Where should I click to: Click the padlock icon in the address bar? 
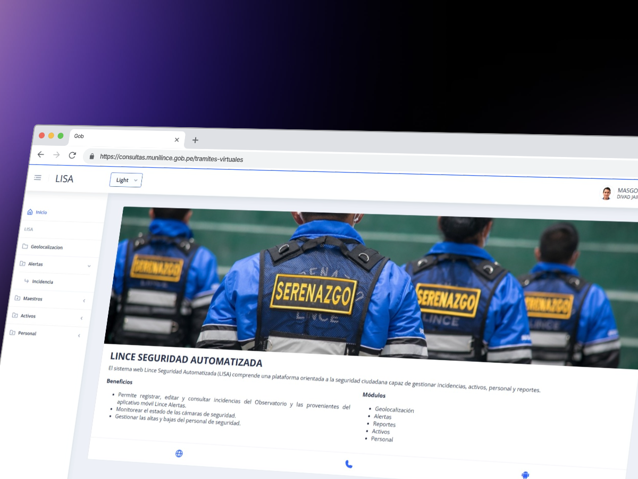coord(92,156)
